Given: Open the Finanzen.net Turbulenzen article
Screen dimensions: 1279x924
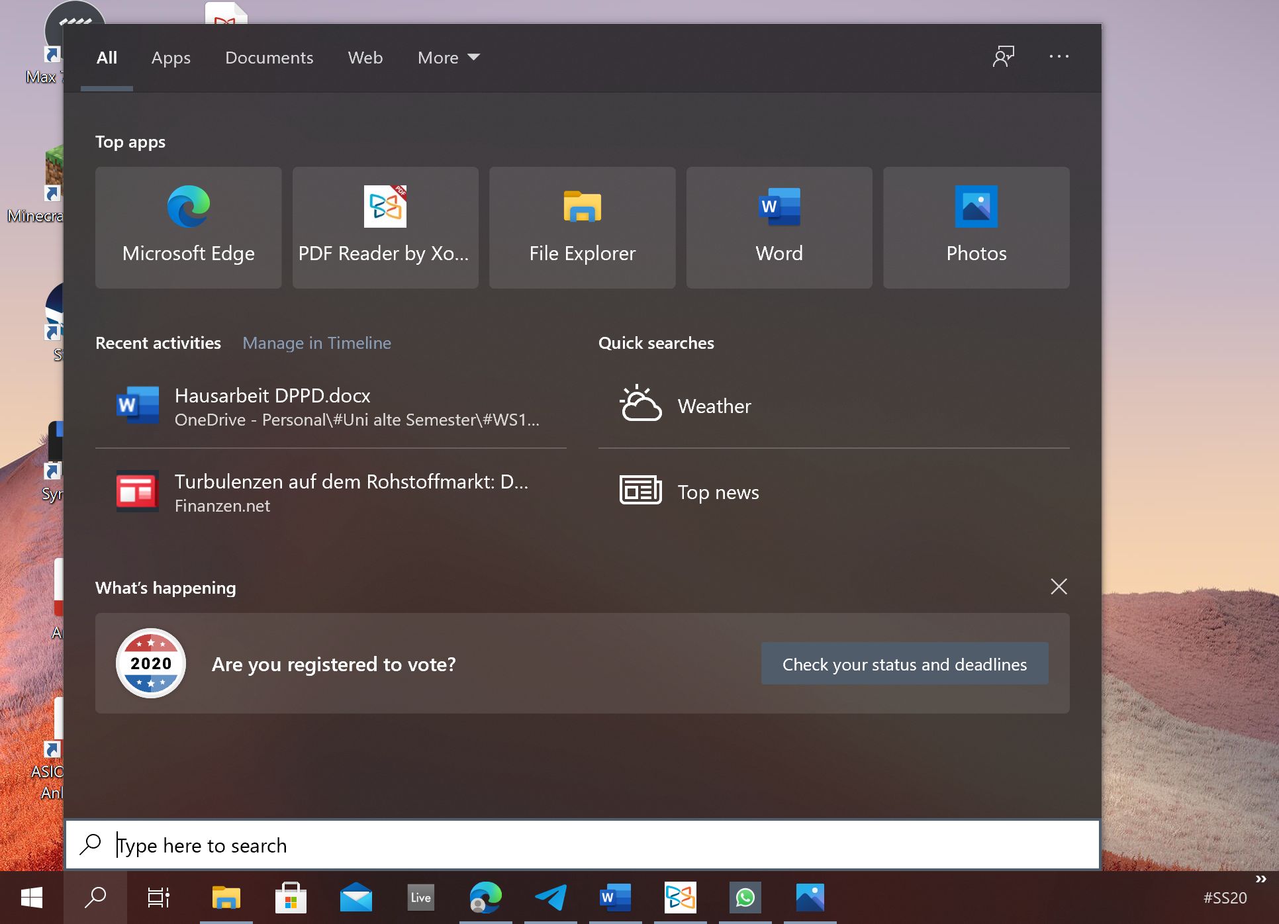Looking at the screenshot, I should pyautogui.click(x=331, y=492).
